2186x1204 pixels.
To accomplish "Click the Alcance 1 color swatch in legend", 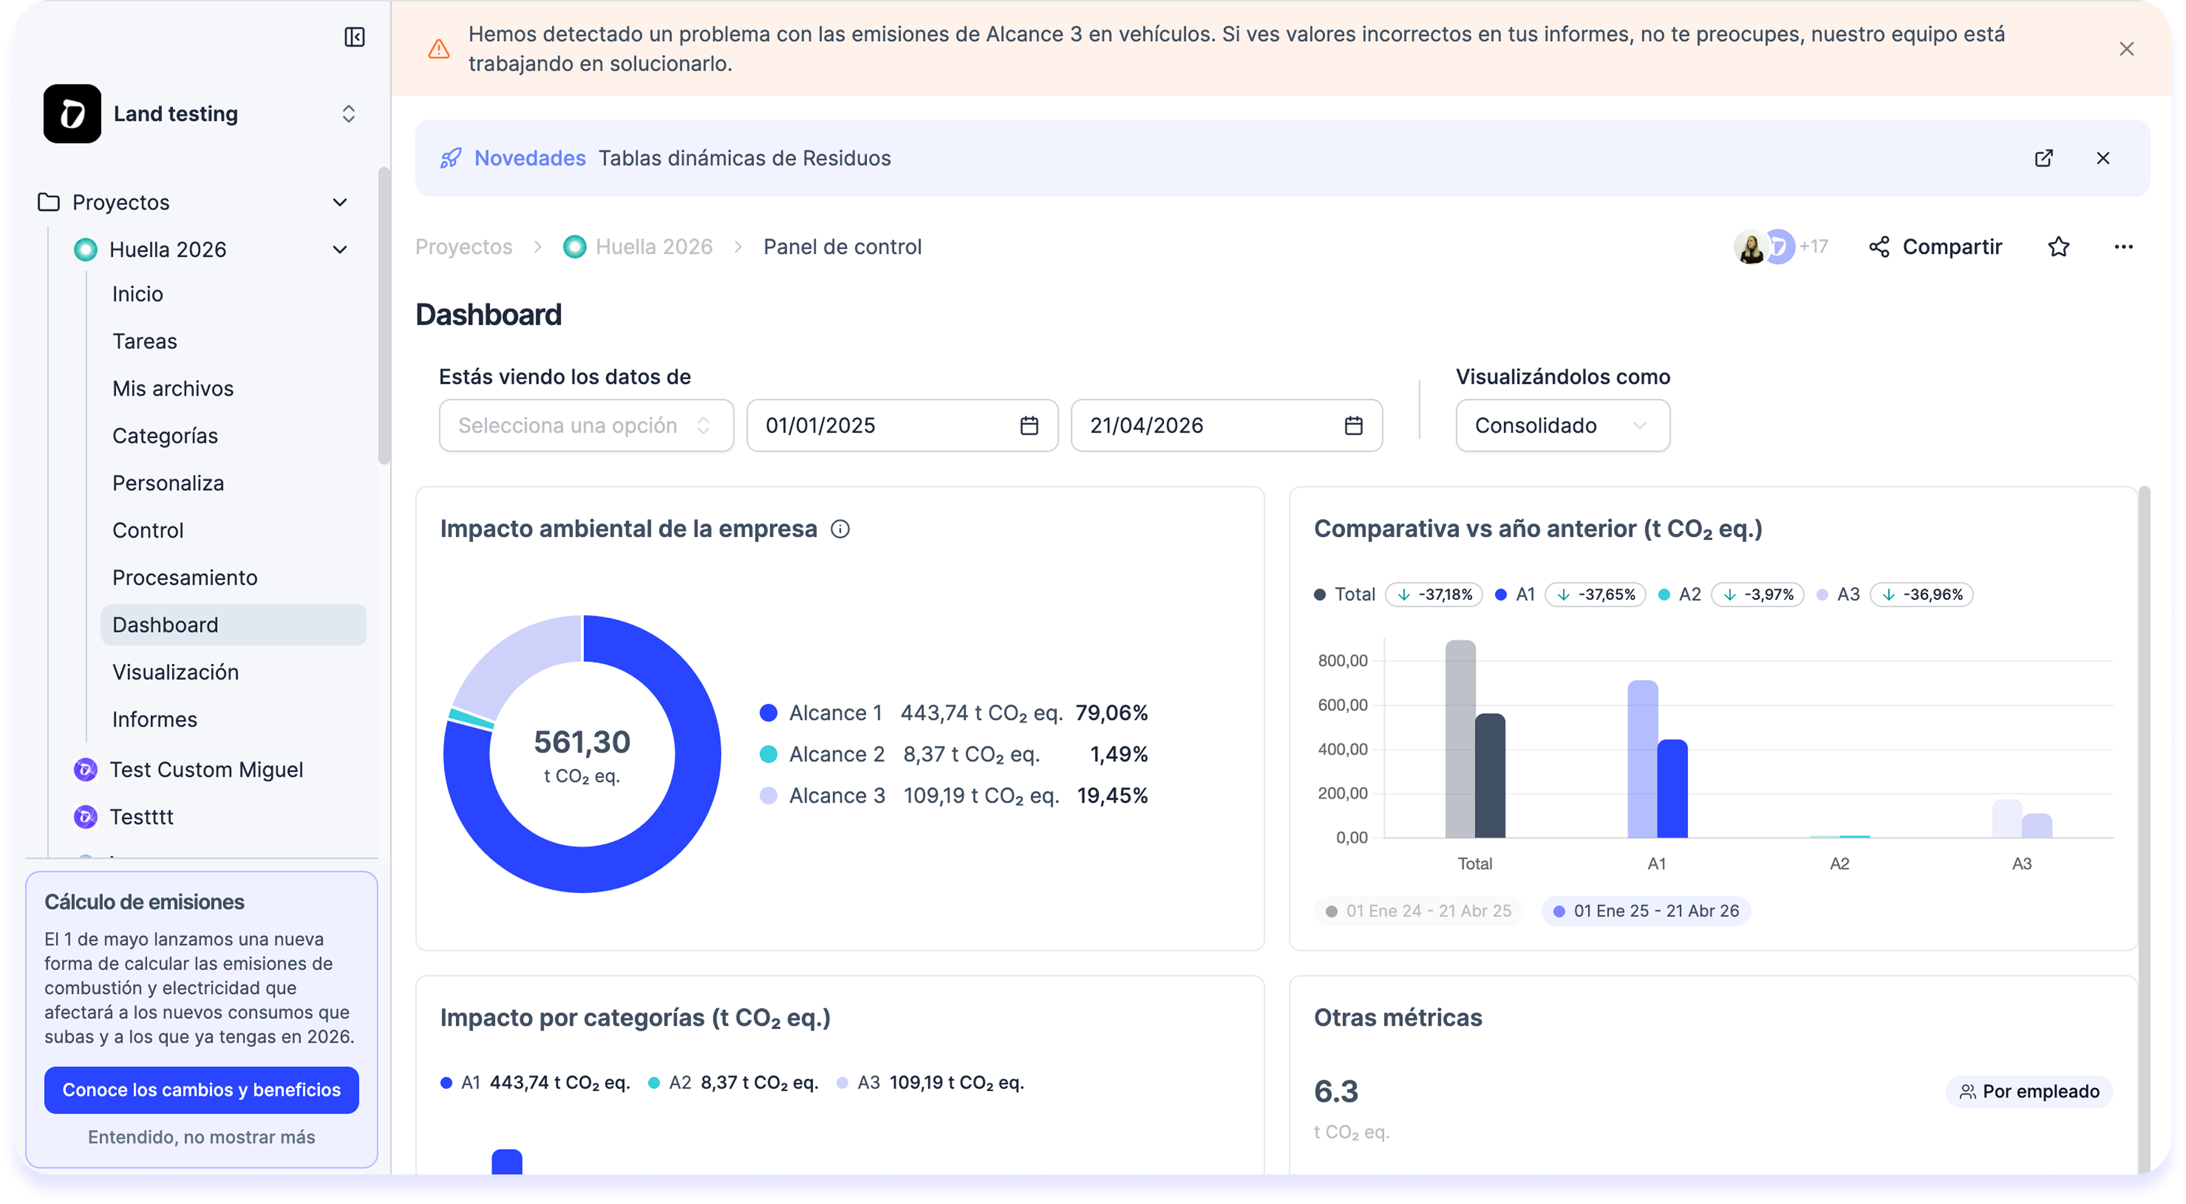I will pyautogui.click(x=769, y=713).
